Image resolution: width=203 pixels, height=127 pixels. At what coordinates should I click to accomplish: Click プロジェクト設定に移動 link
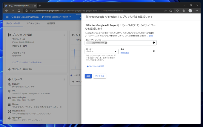point(22,69)
